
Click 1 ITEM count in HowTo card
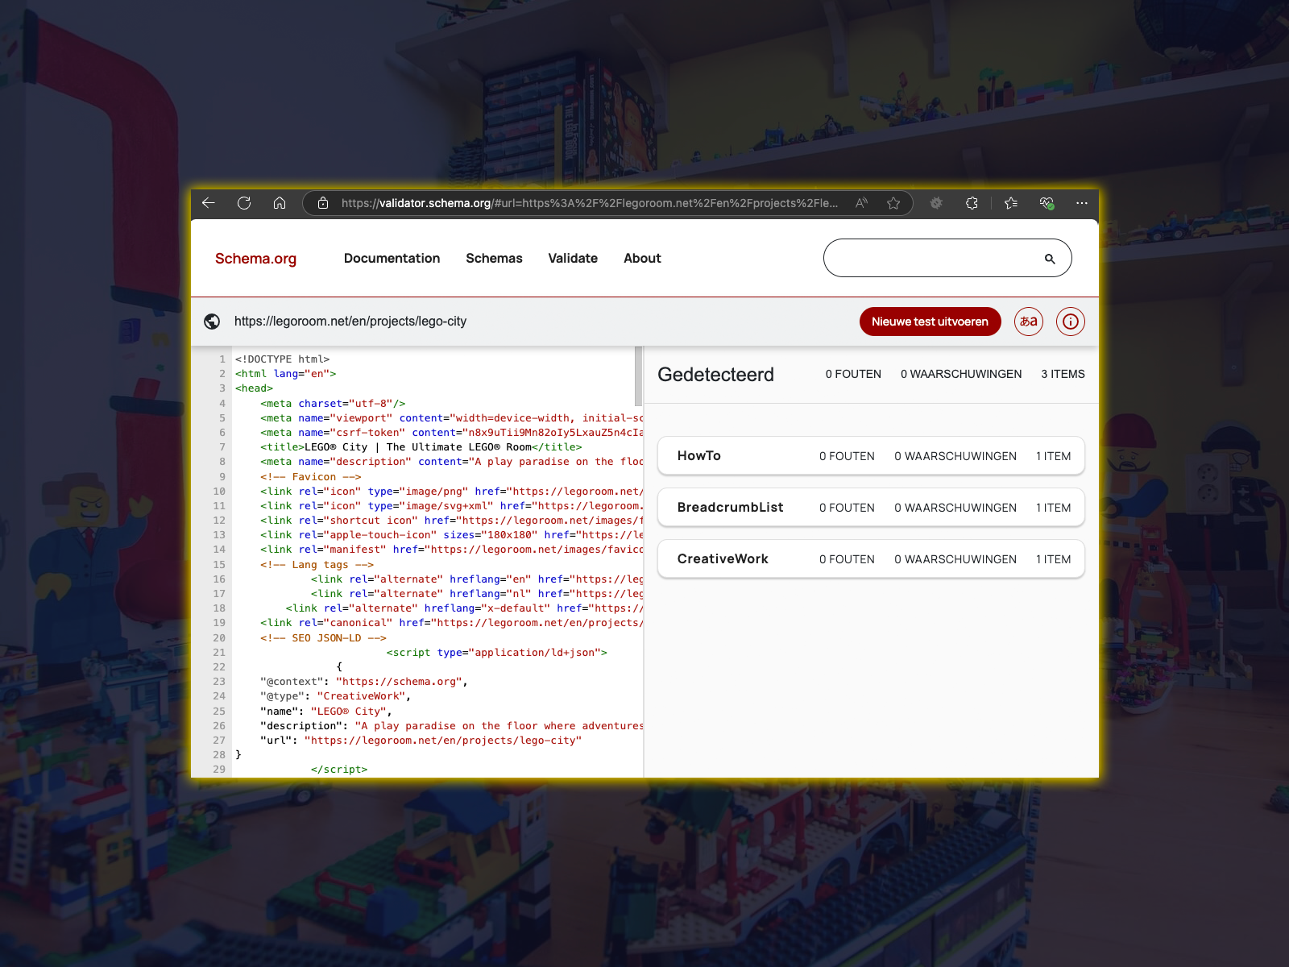1054,456
